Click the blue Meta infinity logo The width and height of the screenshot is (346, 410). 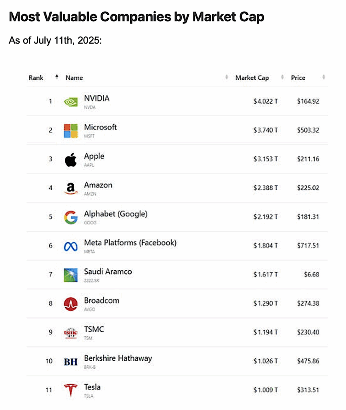tap(71, 246)
